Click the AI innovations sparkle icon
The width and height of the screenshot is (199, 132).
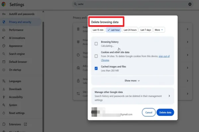4,38
